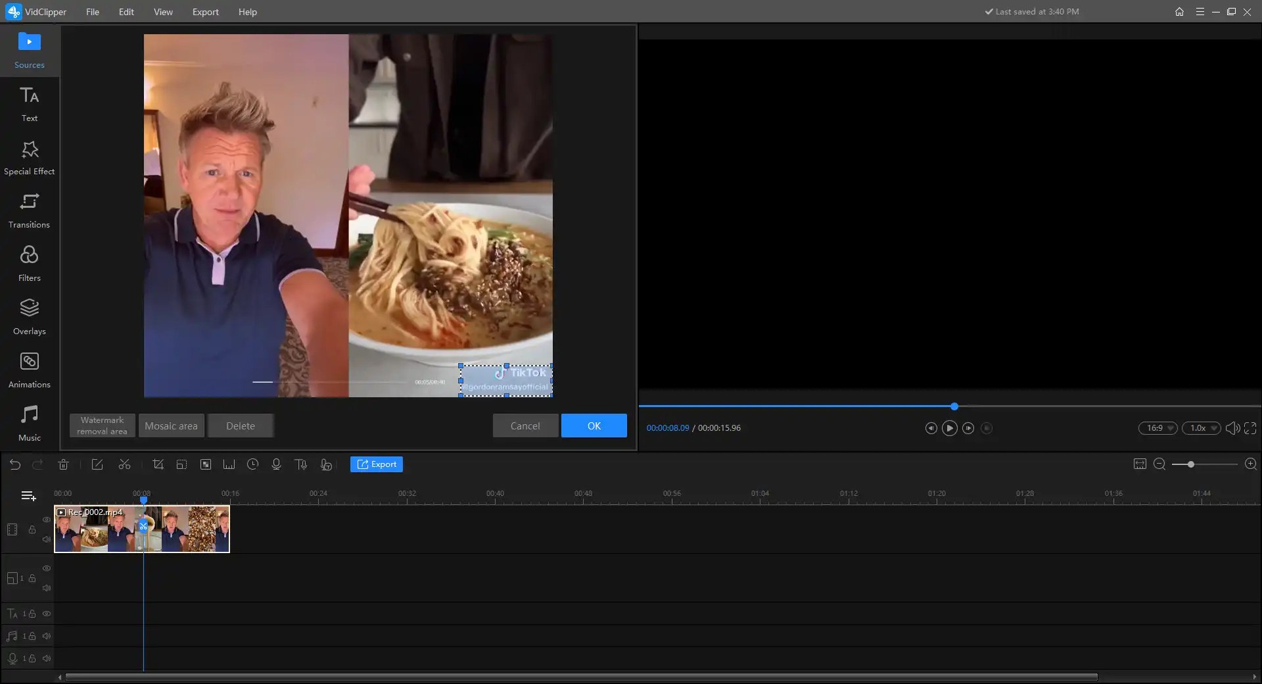The width and height of the screenshot is (1262, 684).
Task: Click the Delete button under the preview
Action: pos(241,426)
